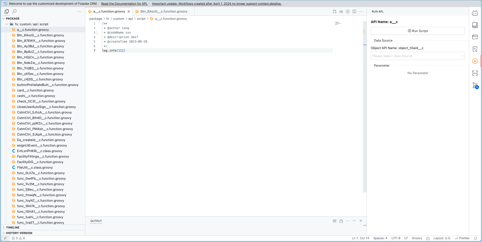
Task: Expand the HISTORY VERSION section
Action: pos(19,233)
